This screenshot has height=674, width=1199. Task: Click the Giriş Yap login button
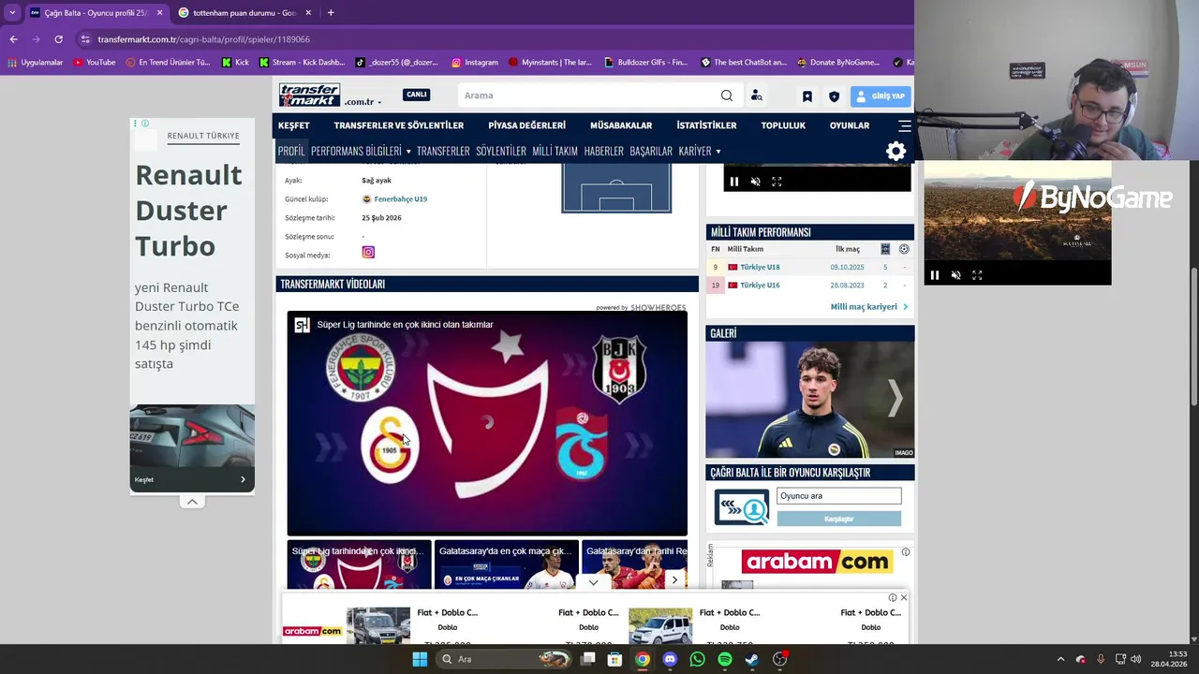(881, 95)
